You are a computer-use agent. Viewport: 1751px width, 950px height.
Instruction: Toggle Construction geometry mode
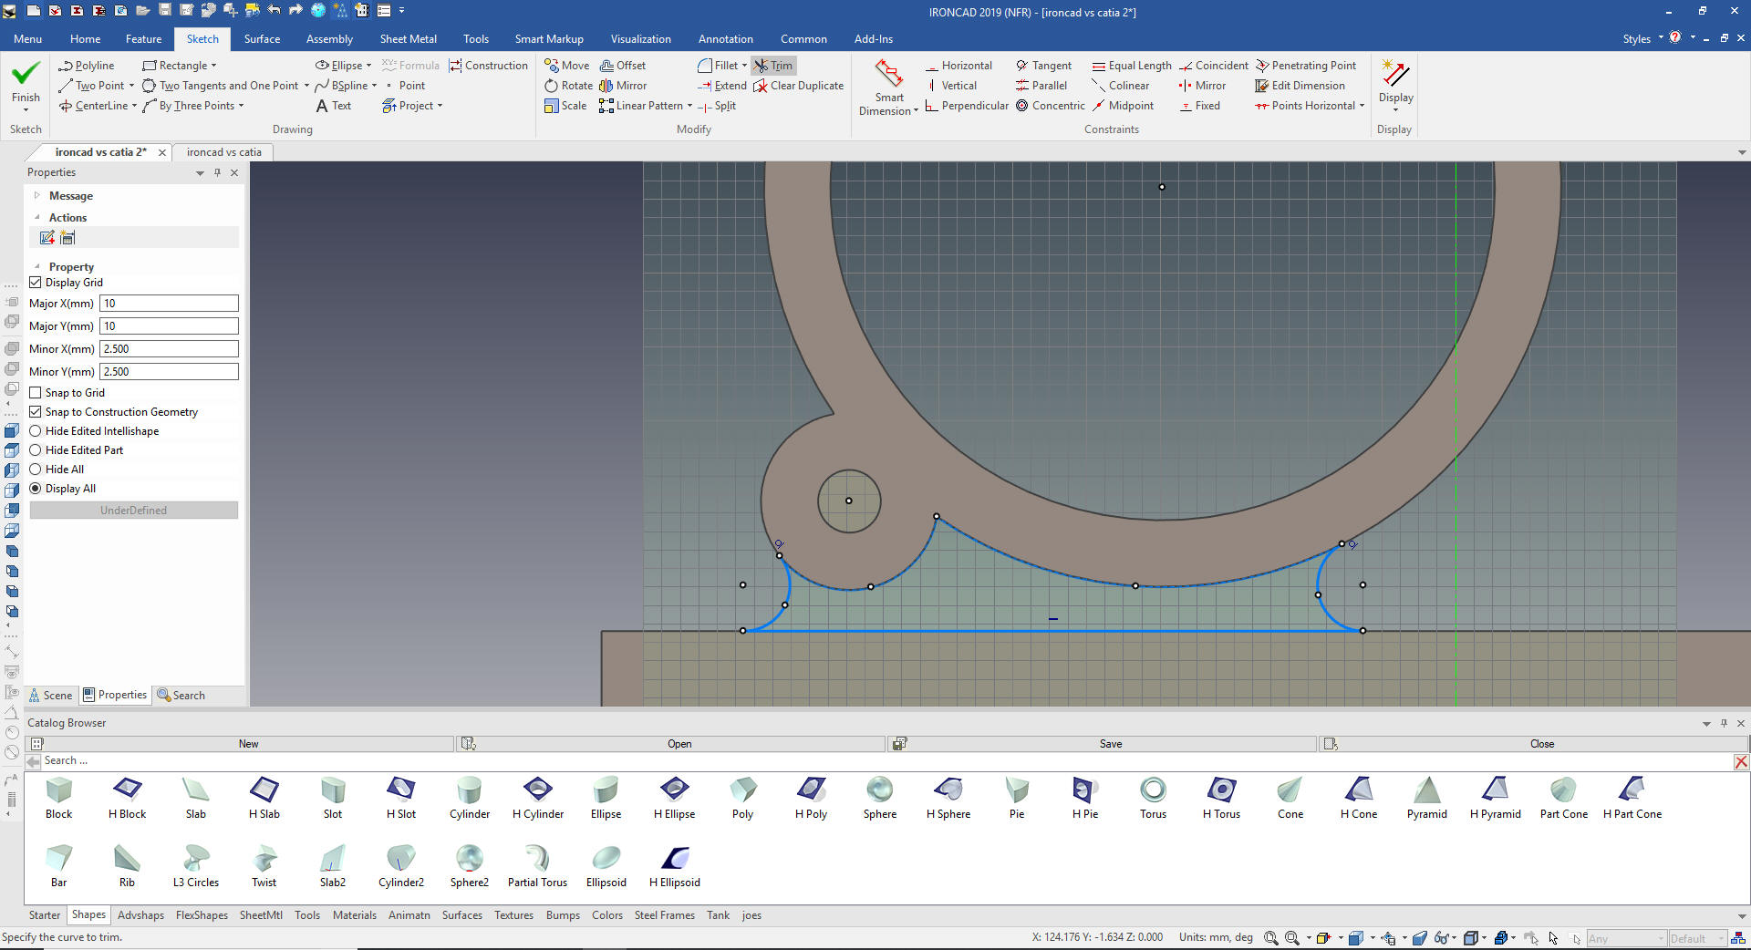tap(488, 66)
